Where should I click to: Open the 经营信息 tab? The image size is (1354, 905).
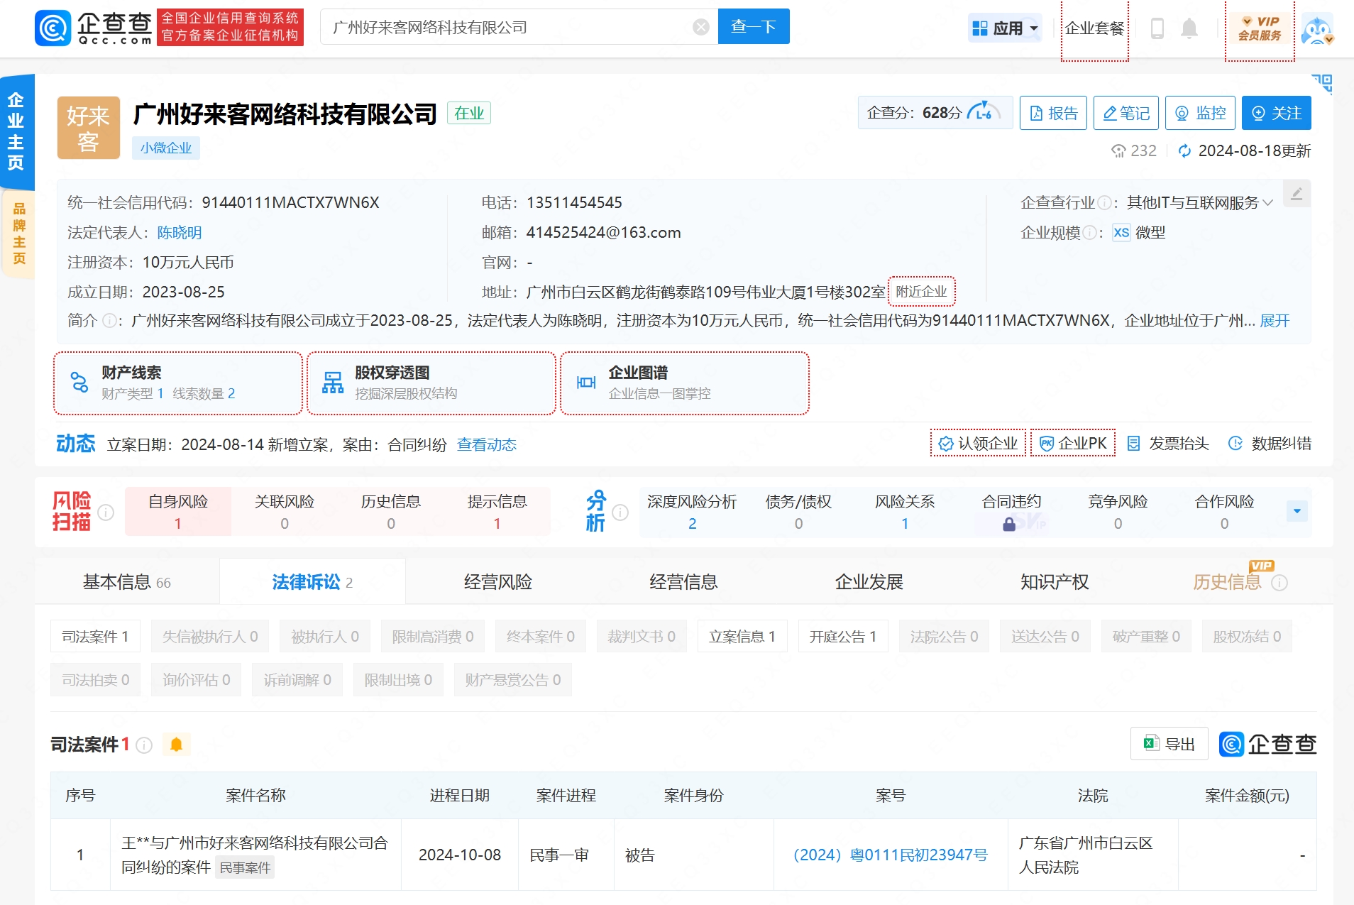click(683, 583)
